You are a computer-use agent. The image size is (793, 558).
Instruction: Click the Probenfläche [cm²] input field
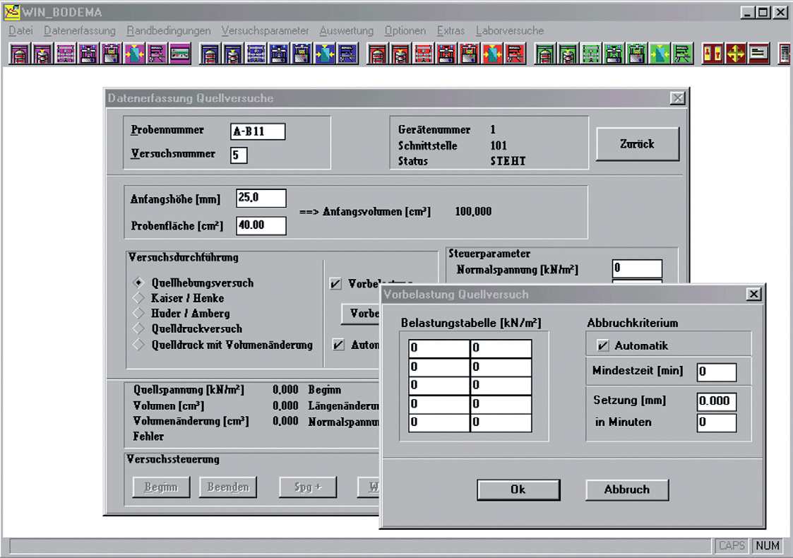point(261,225)
